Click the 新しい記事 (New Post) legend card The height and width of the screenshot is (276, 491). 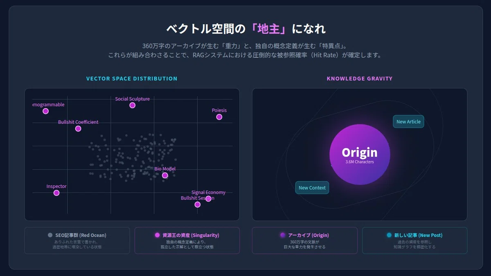pyautogui.click(x=414, y=240)
